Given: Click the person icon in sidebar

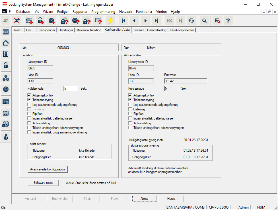Looking at the screenshot, I should point(5,137).
